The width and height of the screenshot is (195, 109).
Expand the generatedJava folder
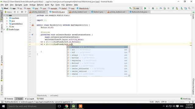[7, 24]
